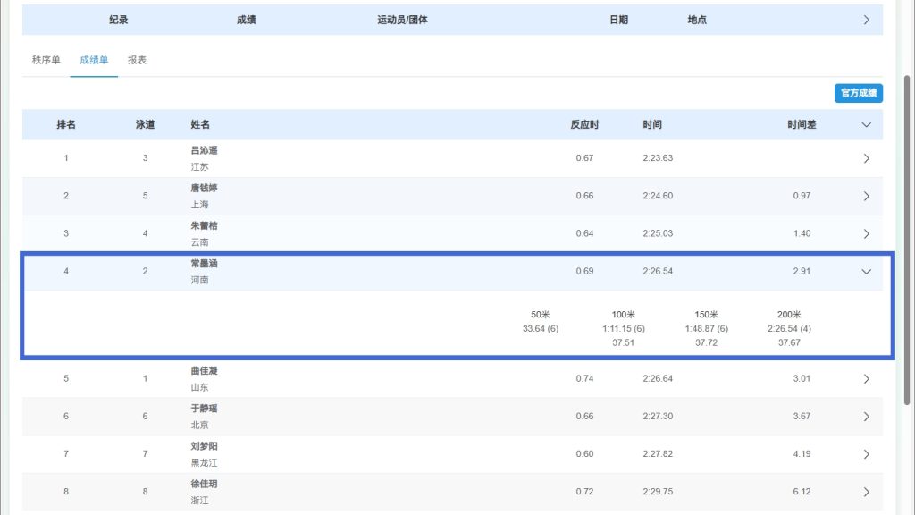Expand split times for 唐钱婷
This screenshot has width=915, height=515.
click(x=866, y=196)
